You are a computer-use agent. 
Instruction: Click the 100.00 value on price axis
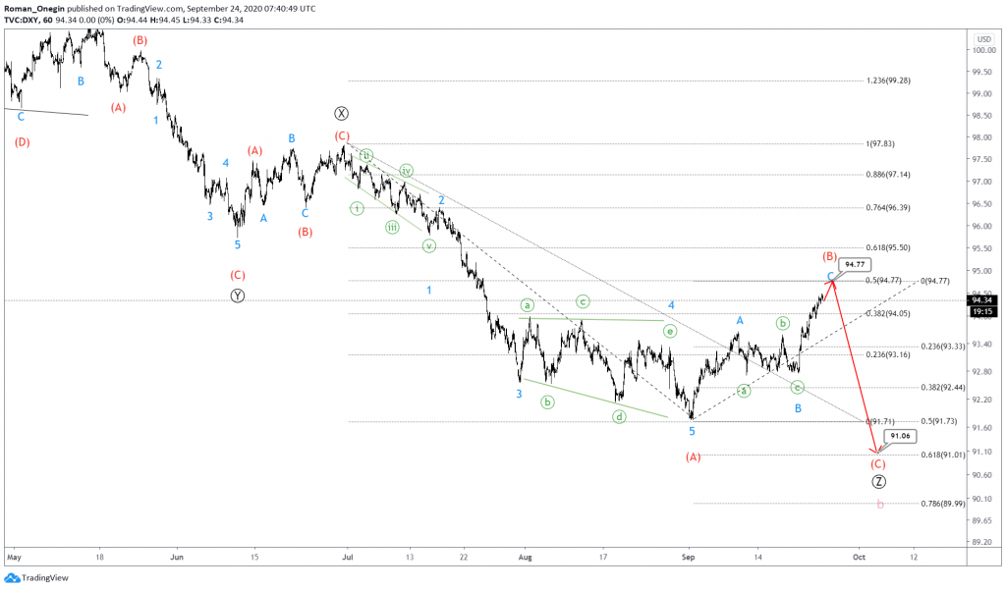[983, 50]
